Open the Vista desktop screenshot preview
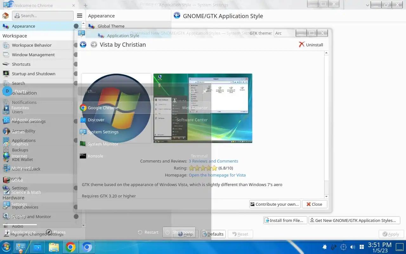Screen dimensions: 406x254 203,108
